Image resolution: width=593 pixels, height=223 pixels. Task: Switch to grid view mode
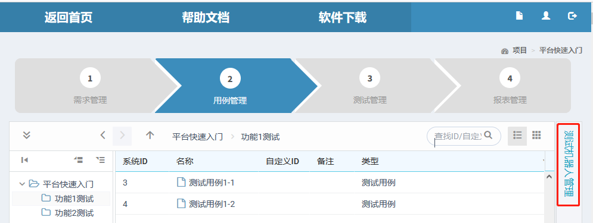(x=536, y=135)
